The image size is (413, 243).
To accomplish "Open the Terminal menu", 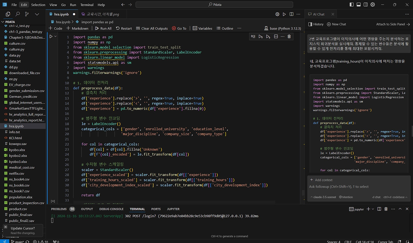I will 87,5.
